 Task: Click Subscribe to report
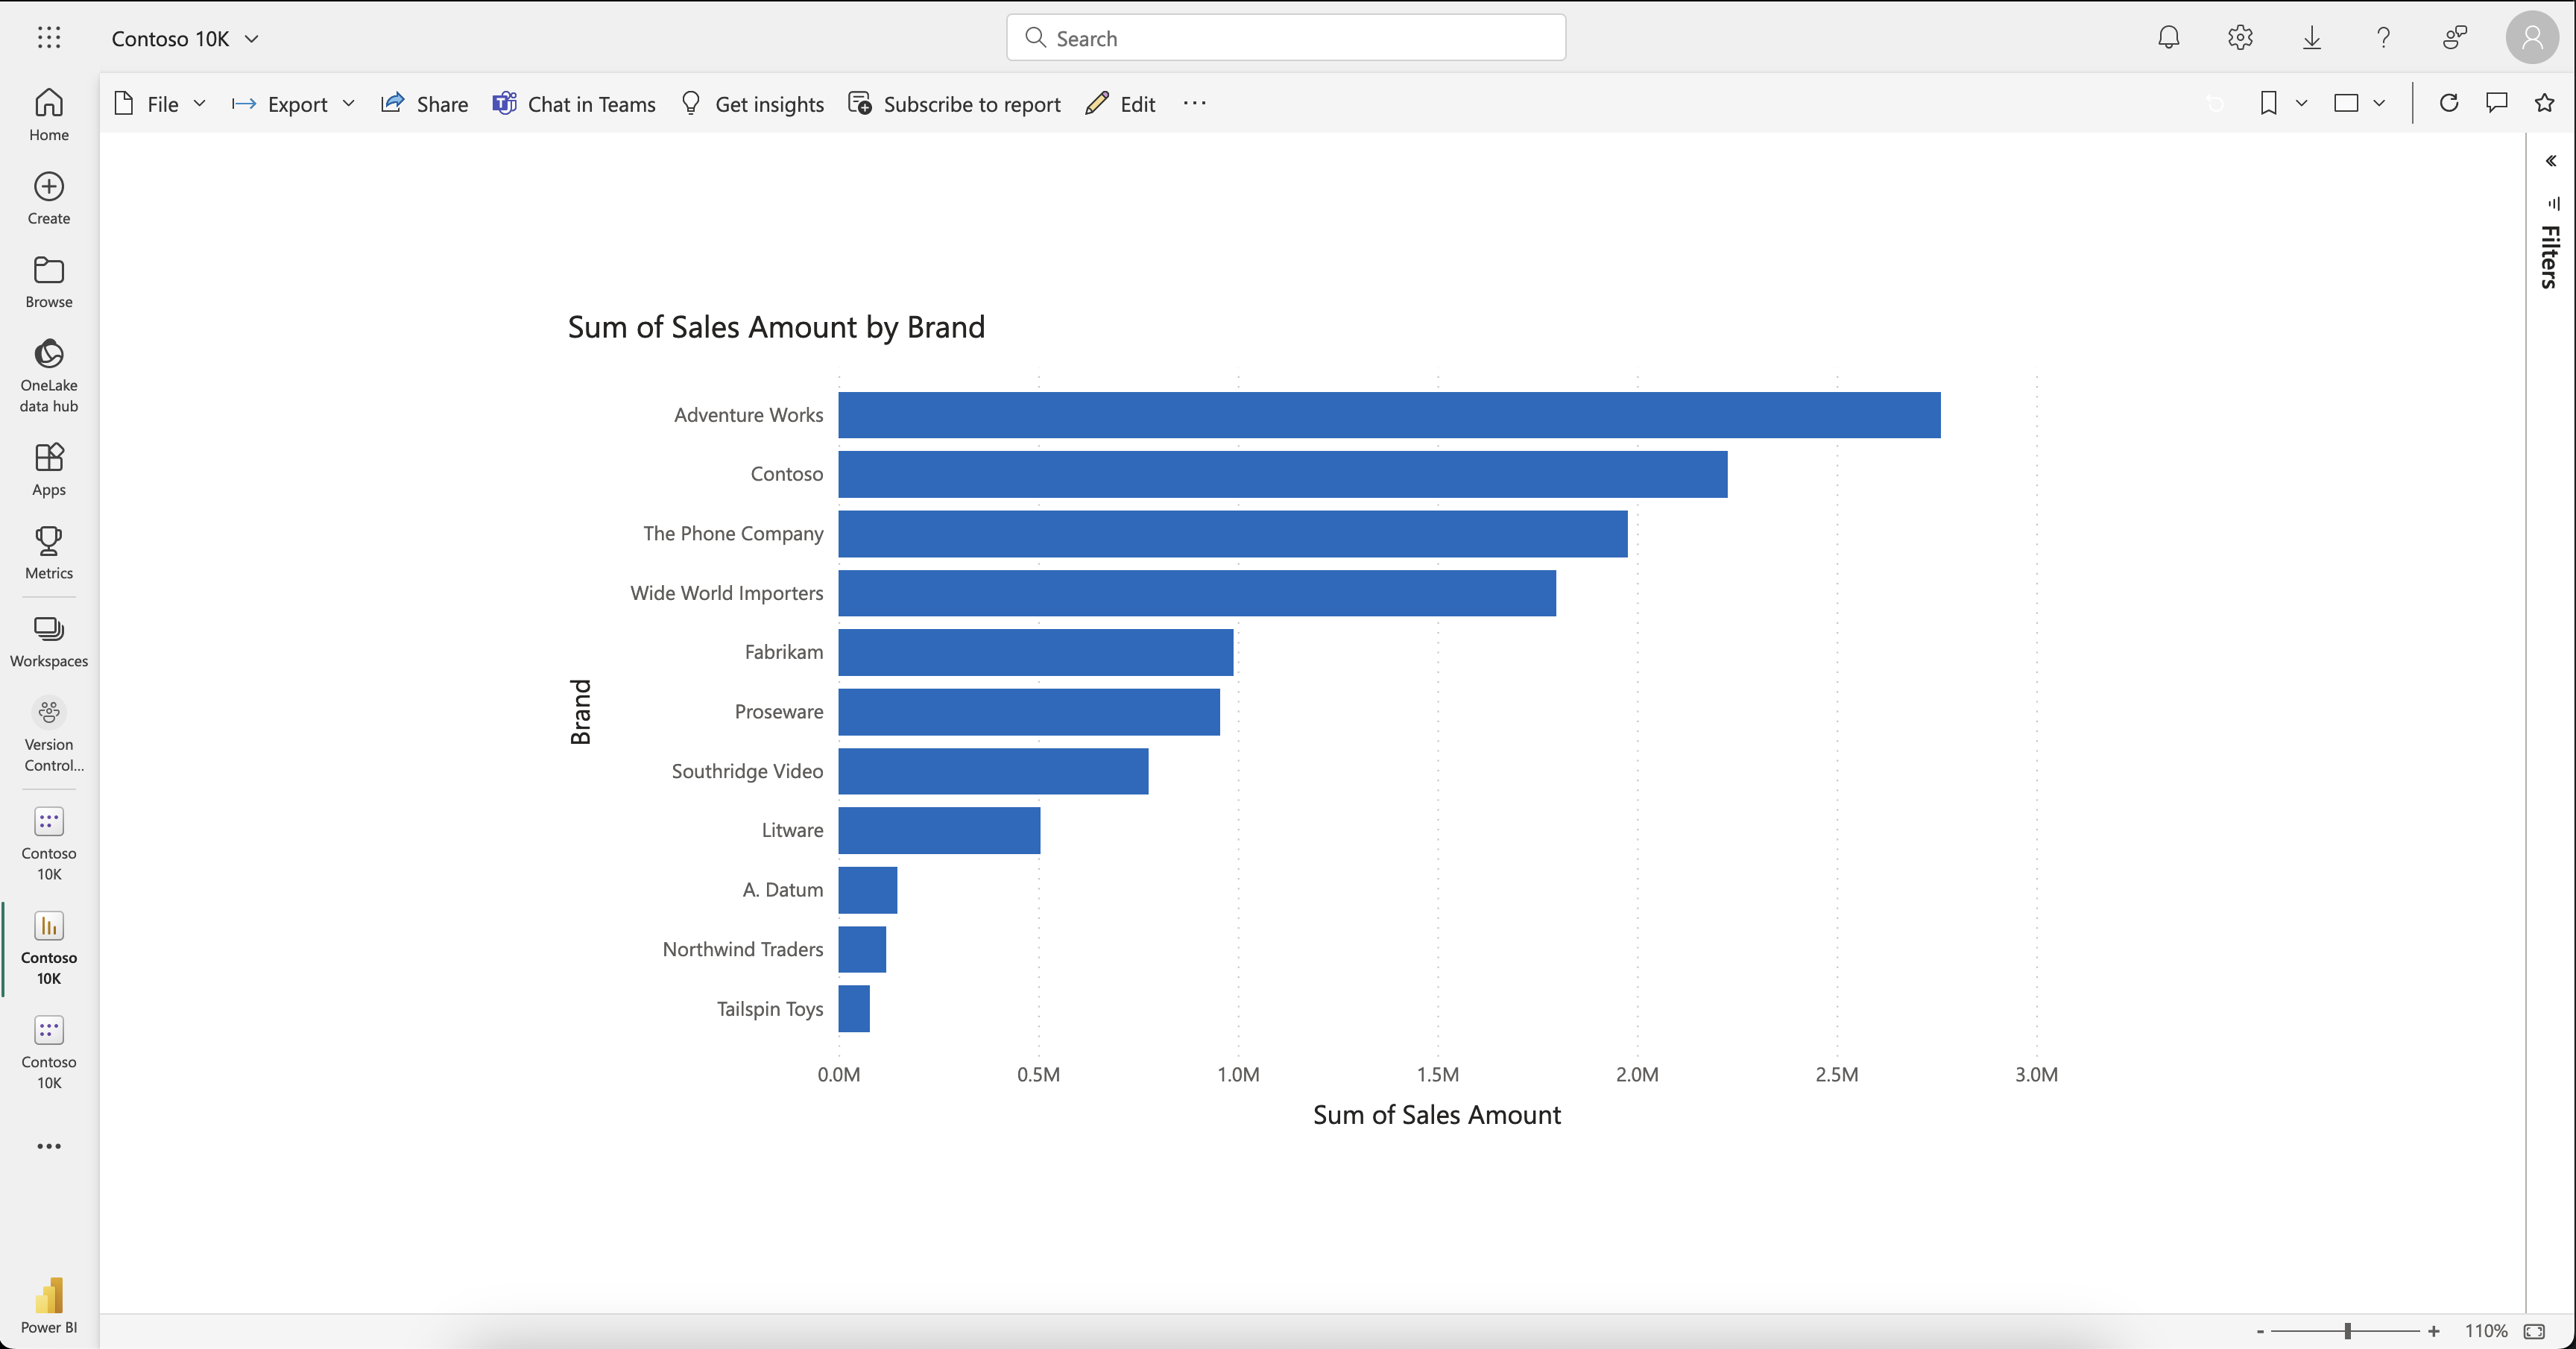(954, 104)
